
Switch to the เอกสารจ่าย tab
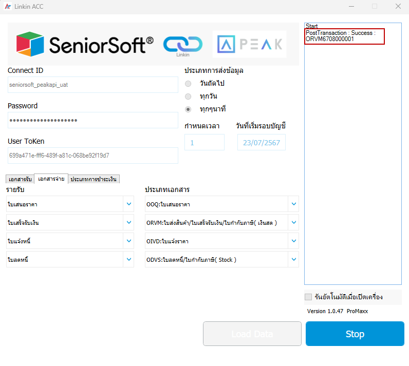[x=51, y=179]
